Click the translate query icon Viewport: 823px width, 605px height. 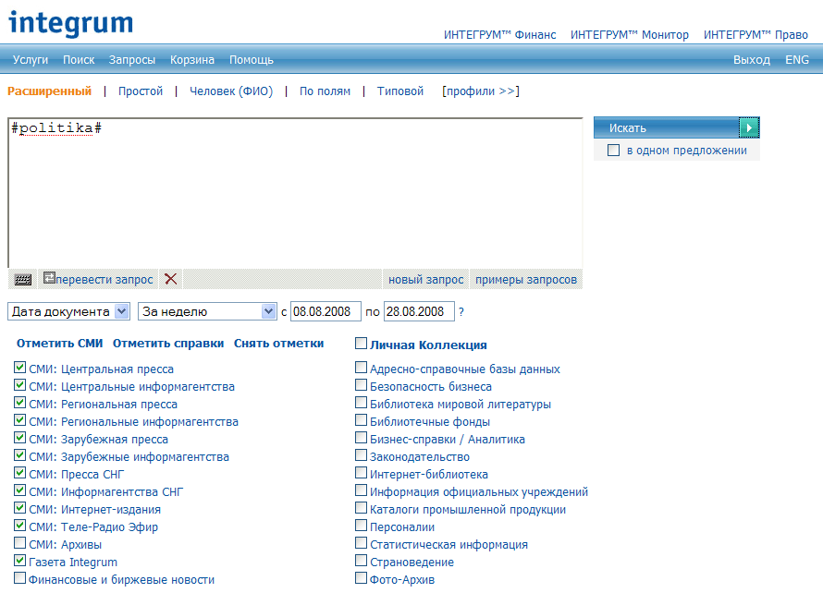pyautogui.click(x=49, y=278)
